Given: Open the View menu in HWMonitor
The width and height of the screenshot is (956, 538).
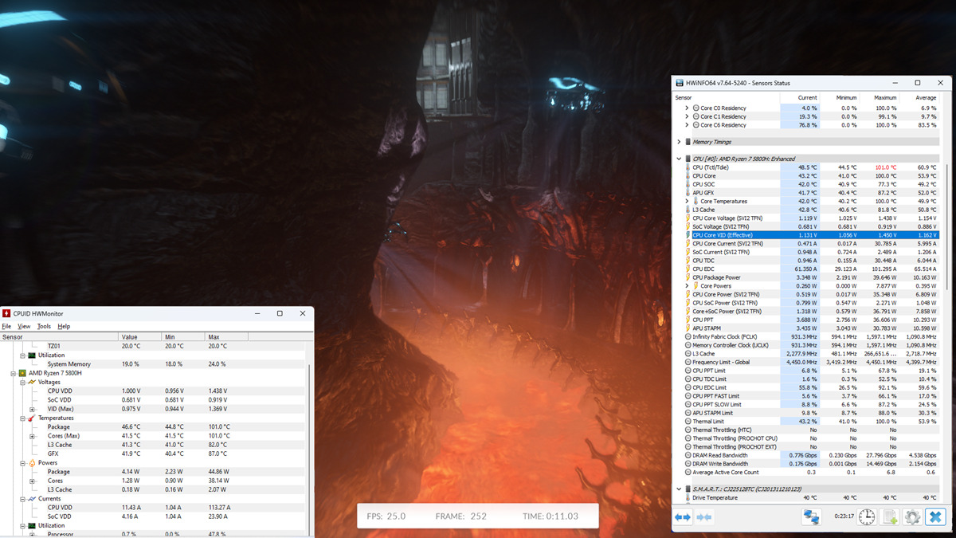Looking at the screenshot, I should tap(24, 326).
